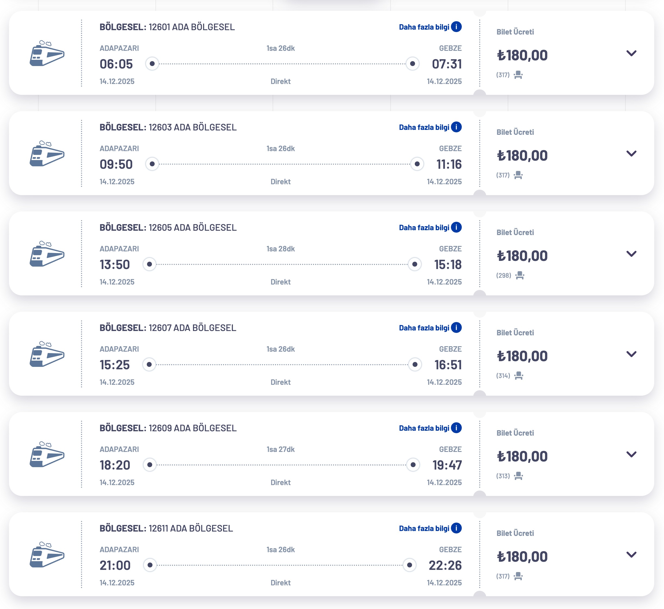Click the train icon of the 06:05 departure
Screen dimensions: 664x609
[47, 53]
